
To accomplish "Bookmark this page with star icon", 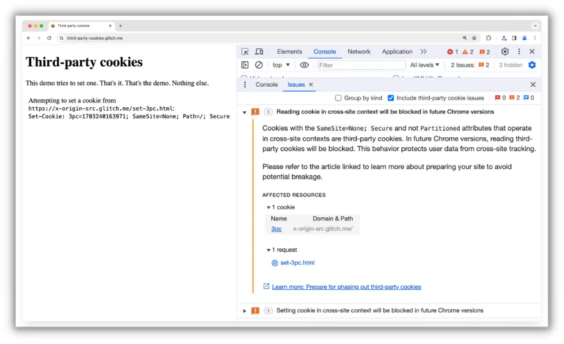I will point(474,38).
